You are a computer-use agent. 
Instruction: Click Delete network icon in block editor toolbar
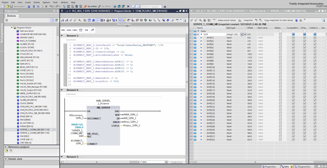[67, 20]
